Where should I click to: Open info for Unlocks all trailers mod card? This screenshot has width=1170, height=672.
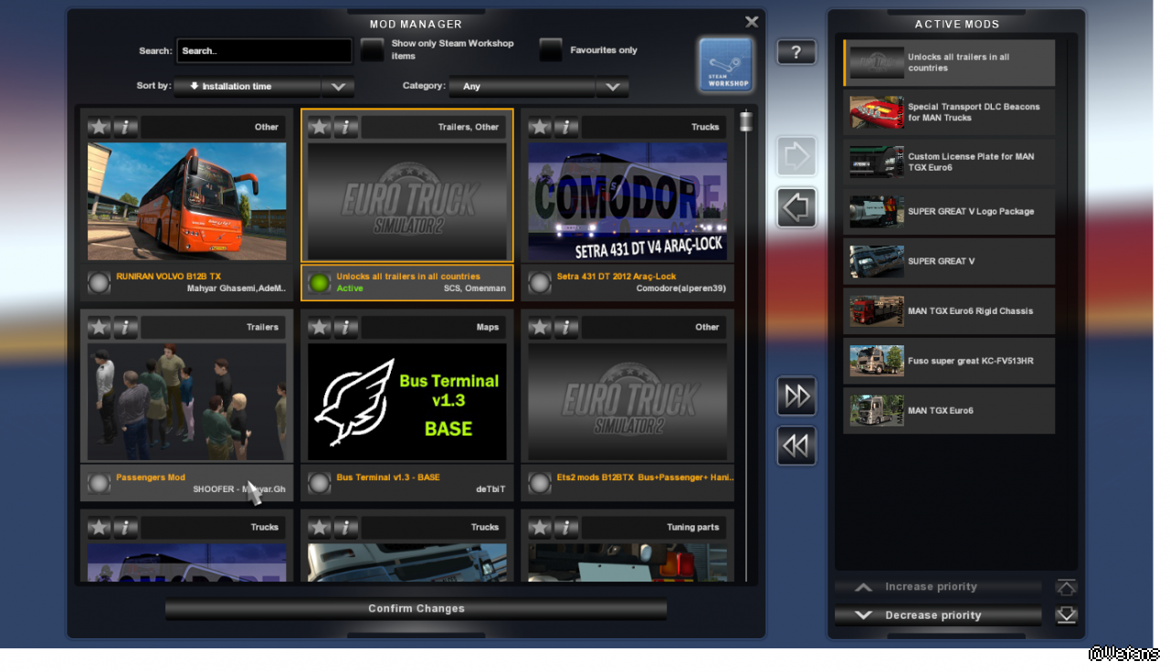click(x=346, y=127)
